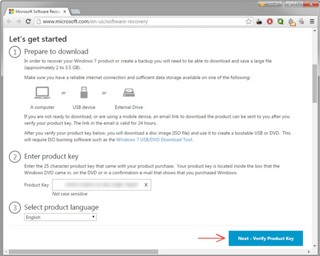Open the English language dropdown
Screen dimensions: 320x256
60,217
